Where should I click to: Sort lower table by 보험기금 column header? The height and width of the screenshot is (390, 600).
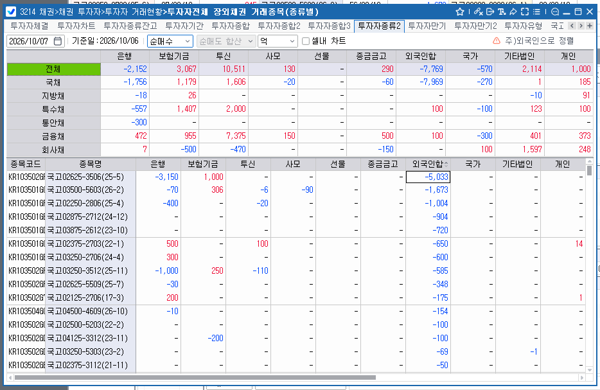point(203,164)
